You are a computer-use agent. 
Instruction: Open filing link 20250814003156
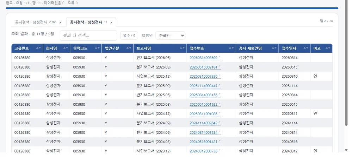click(205, 95)
